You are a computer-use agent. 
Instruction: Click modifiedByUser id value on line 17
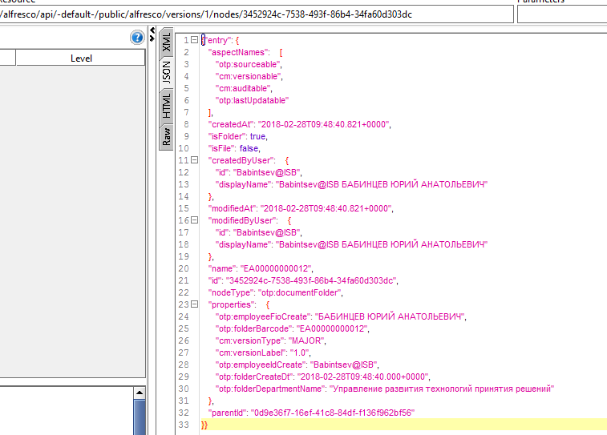point(267,232)
